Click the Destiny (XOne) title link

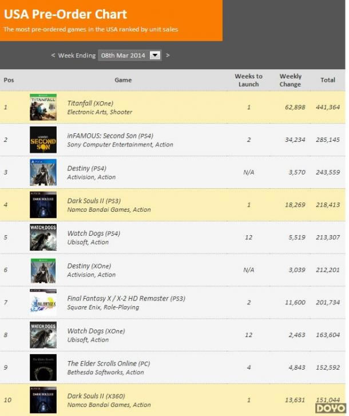click(89, 266)
